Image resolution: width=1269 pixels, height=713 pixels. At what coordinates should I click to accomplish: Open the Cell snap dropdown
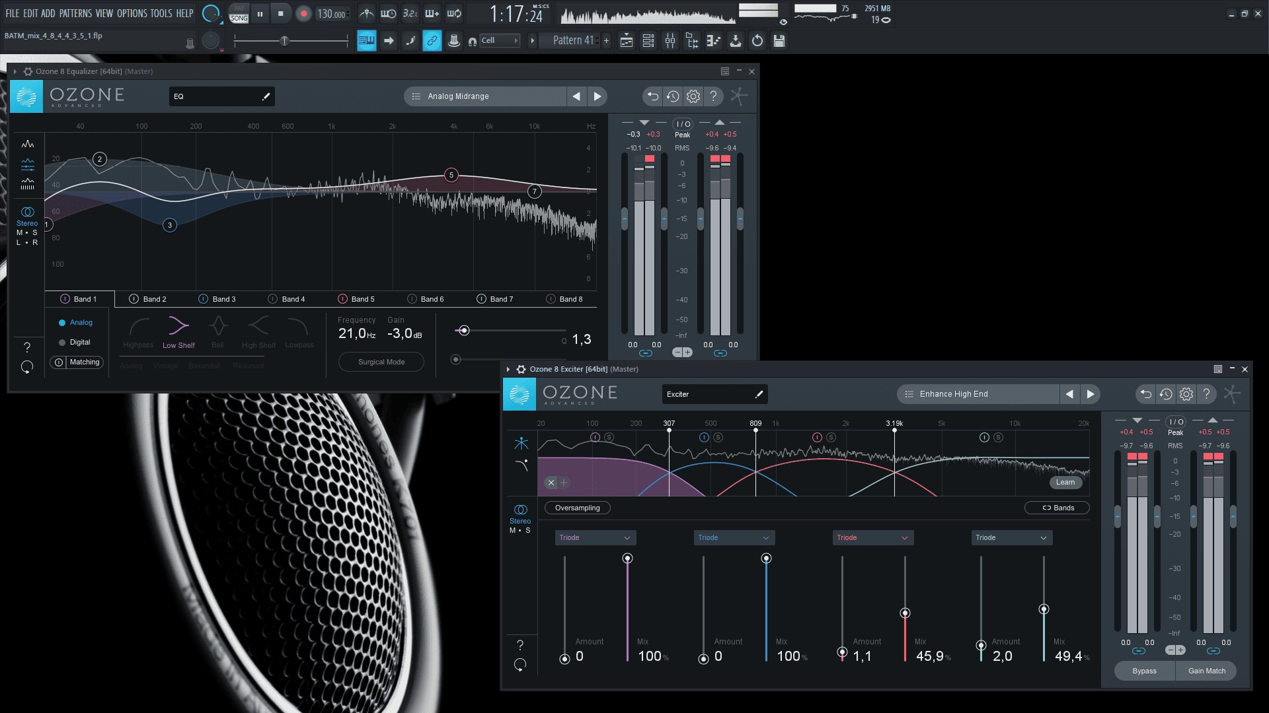tap(500, 41)
